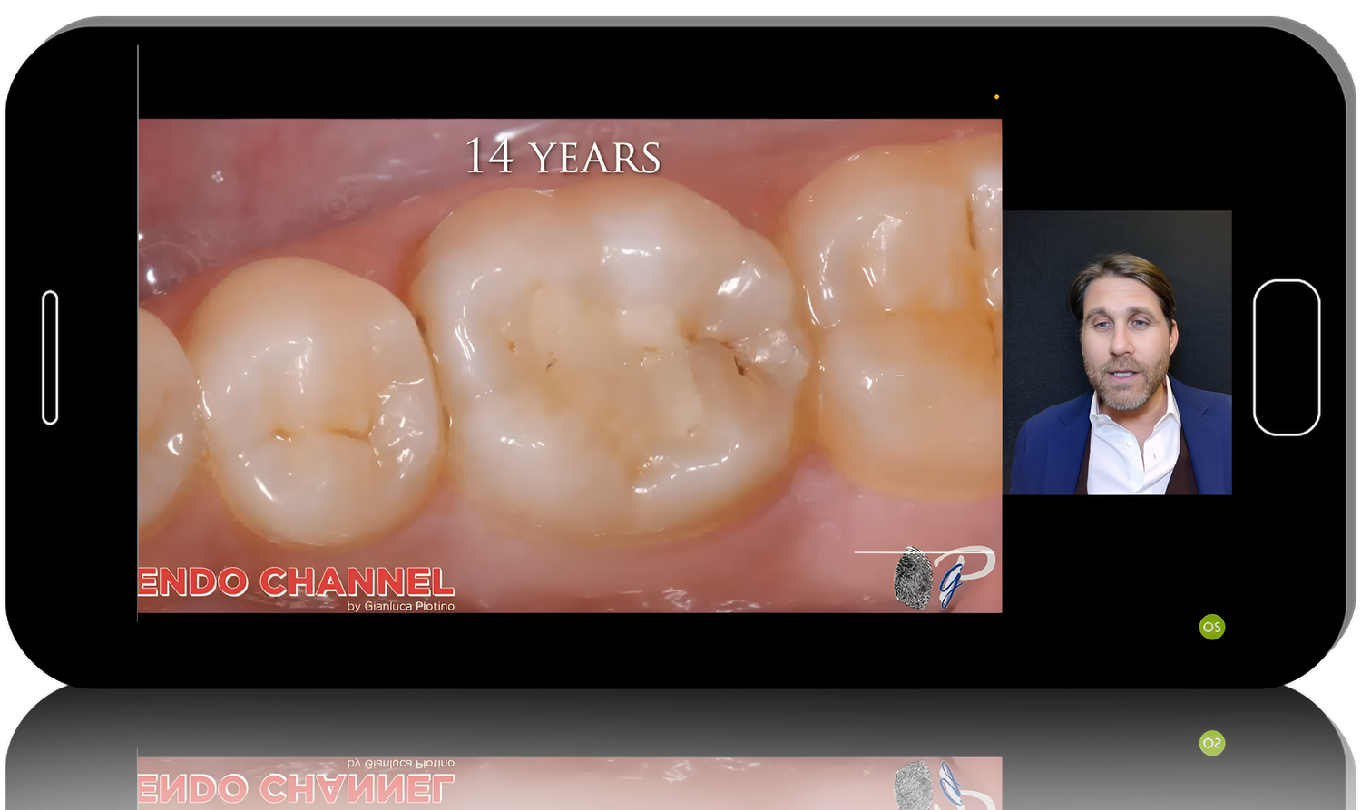This screenshot has width=1361, height=810.
Task: Open the "by Gianluca Plotino" credit text
Action: click(400, 606)
